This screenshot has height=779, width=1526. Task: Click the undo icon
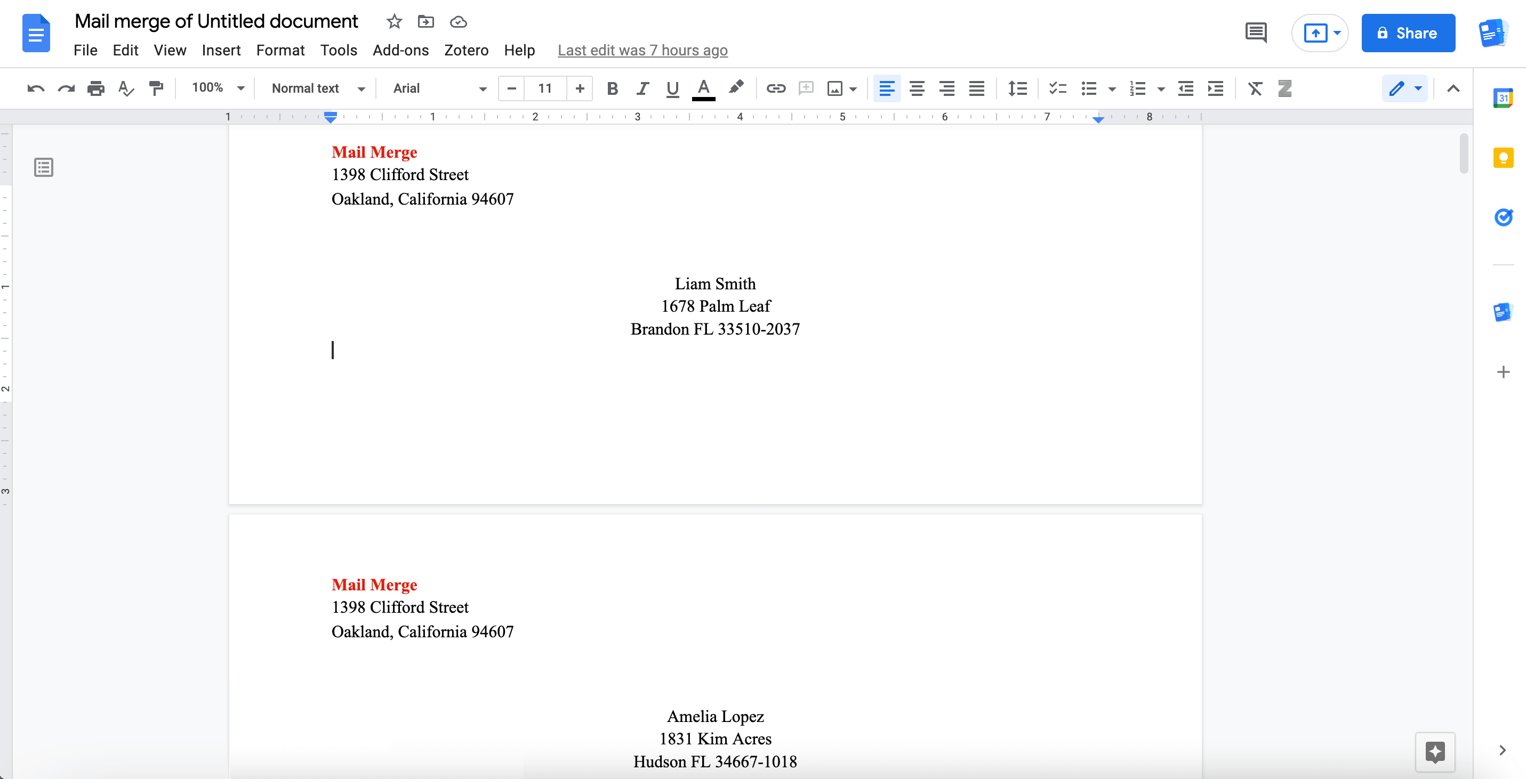tap(35, 88)
